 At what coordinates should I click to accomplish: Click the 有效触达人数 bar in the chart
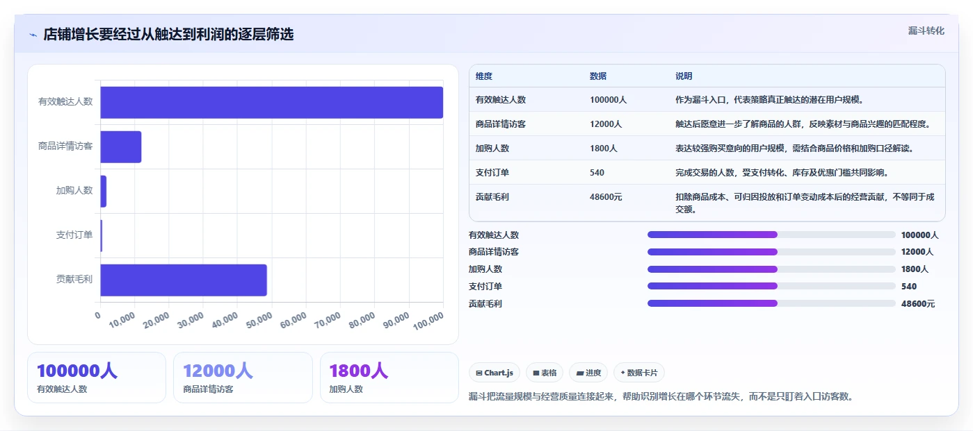pos(272,103)
